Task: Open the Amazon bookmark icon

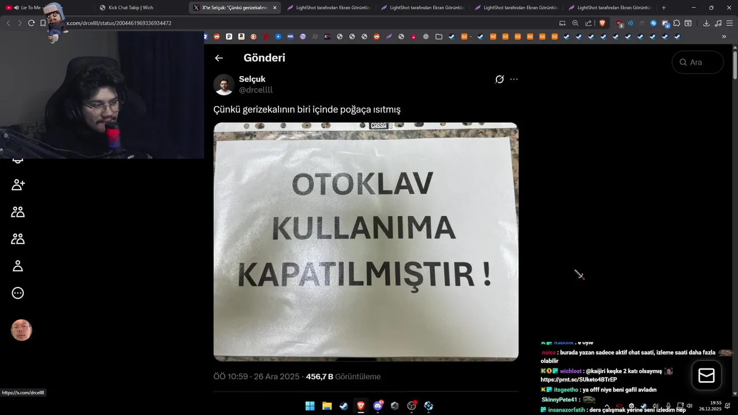Action: (241, 36)
